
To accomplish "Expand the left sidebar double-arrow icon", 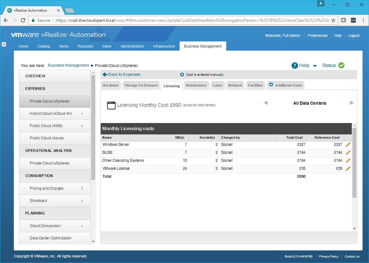I will pos(4,44).
